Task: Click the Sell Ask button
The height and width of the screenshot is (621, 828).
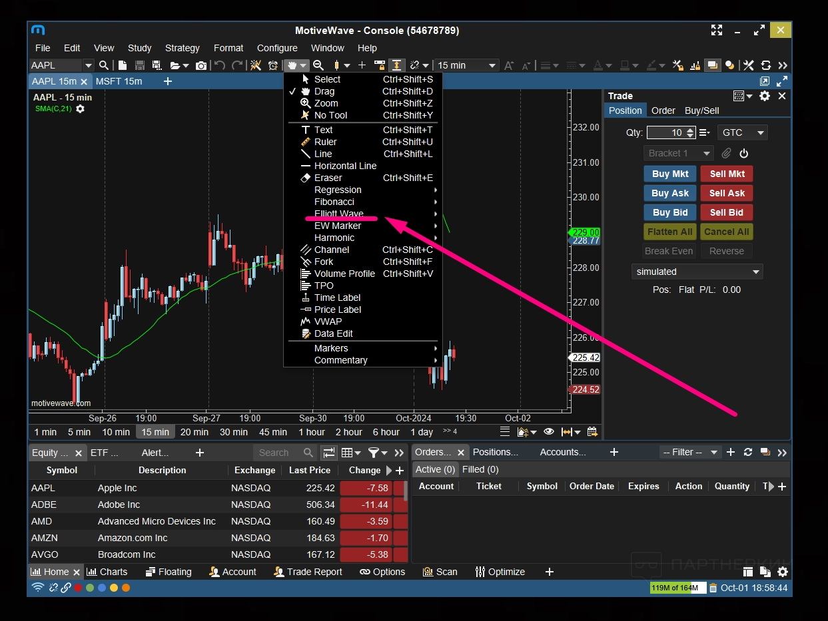Action: click(727, 193)
